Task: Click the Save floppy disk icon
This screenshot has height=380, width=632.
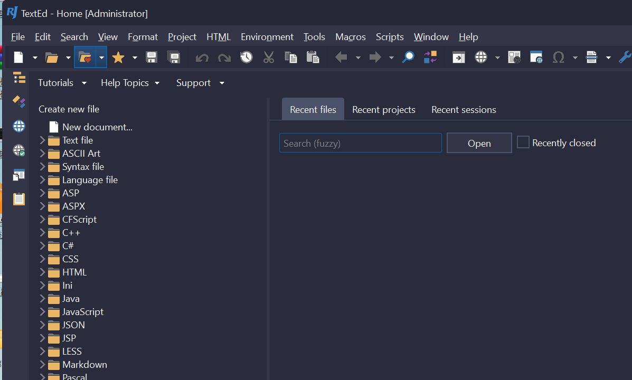Action: pyautogui.click(x=152, y=57)
